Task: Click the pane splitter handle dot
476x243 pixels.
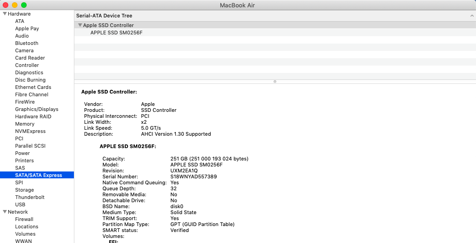Action: pos(275,81)
